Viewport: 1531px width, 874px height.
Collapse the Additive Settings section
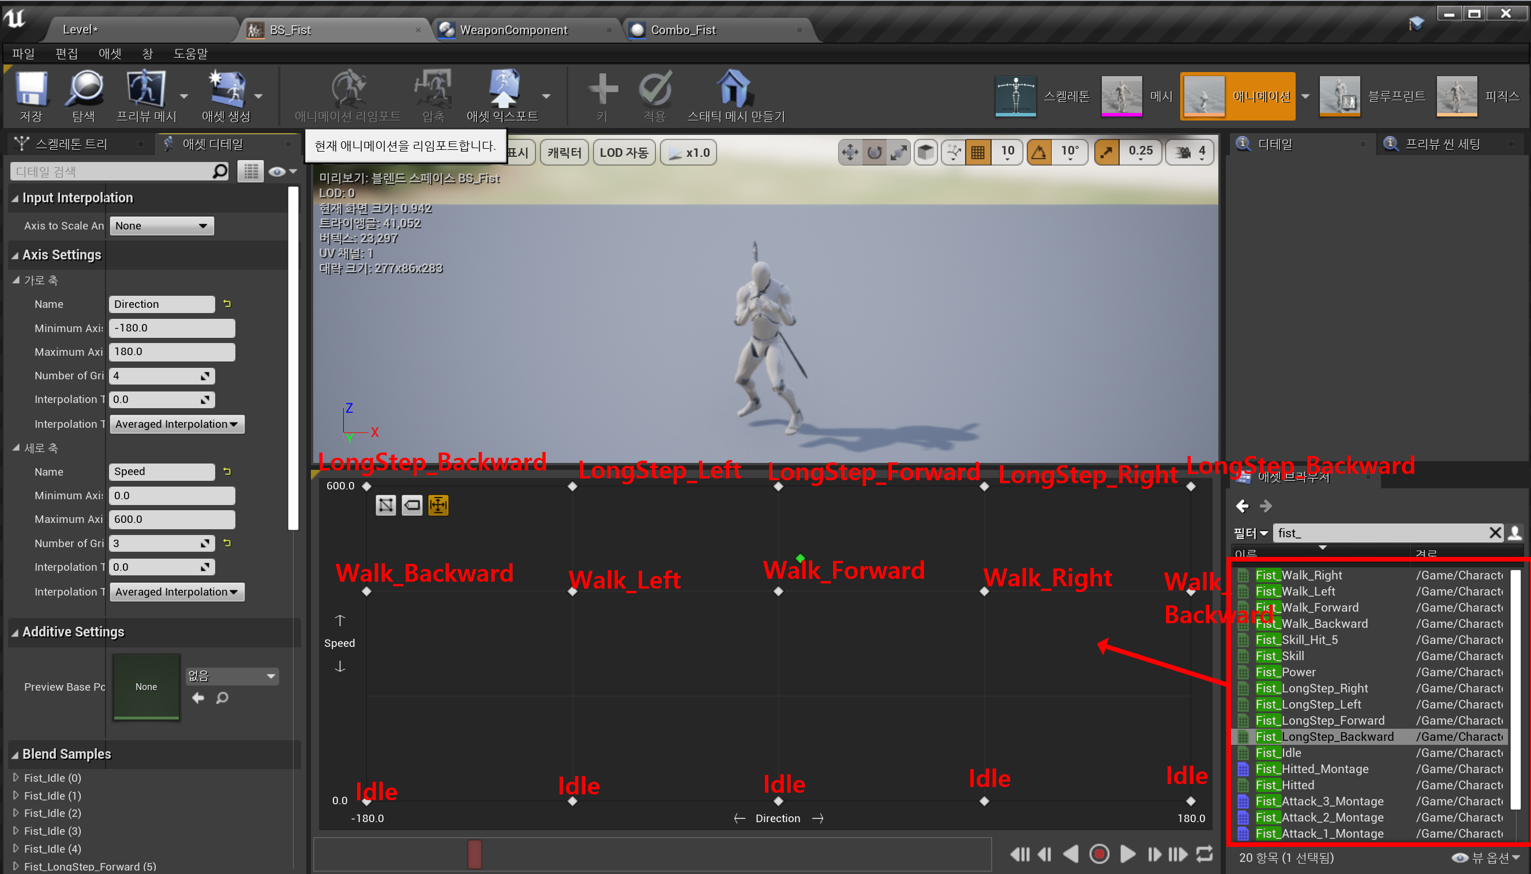(x=15, y=632)
